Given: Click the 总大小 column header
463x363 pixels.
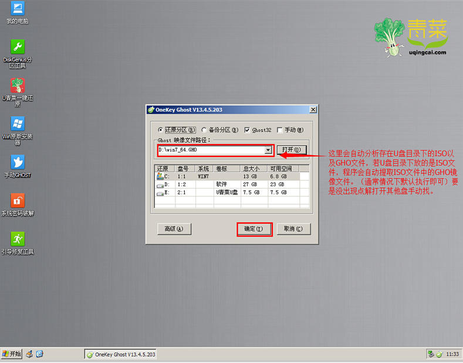Looking at the screenshot, I should coord(254,169).
